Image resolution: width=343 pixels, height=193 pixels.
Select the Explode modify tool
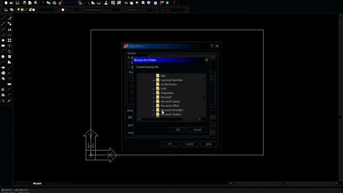tap(10, 101)
